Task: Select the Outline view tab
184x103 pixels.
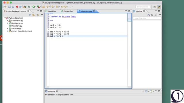Action: pos(139,11)
